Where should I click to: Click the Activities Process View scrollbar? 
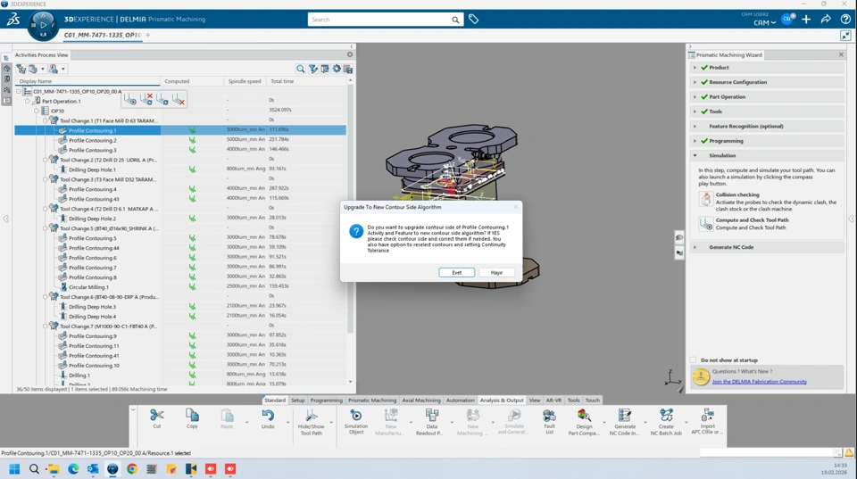tap(350, 208)
